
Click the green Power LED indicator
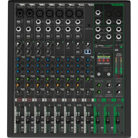[121, 47]
